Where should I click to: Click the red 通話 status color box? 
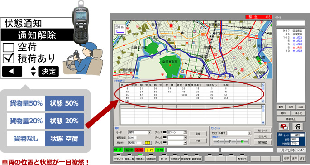pos(139,150)
